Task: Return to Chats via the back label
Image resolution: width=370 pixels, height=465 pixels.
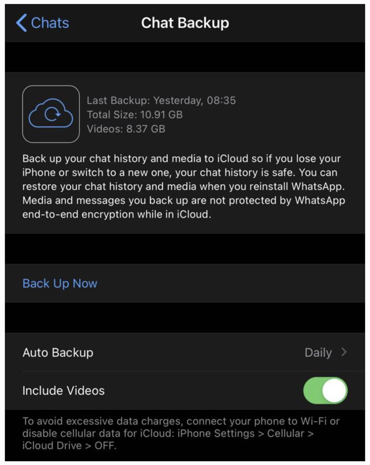Action: pyautogui.click(x=50, y=23)
